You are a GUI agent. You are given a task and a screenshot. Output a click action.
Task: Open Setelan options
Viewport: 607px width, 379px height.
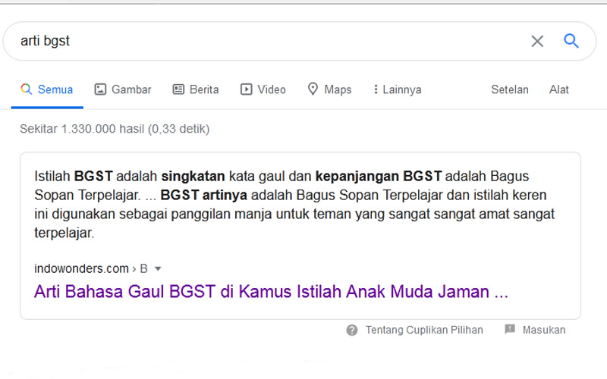[x=509, y=89]
